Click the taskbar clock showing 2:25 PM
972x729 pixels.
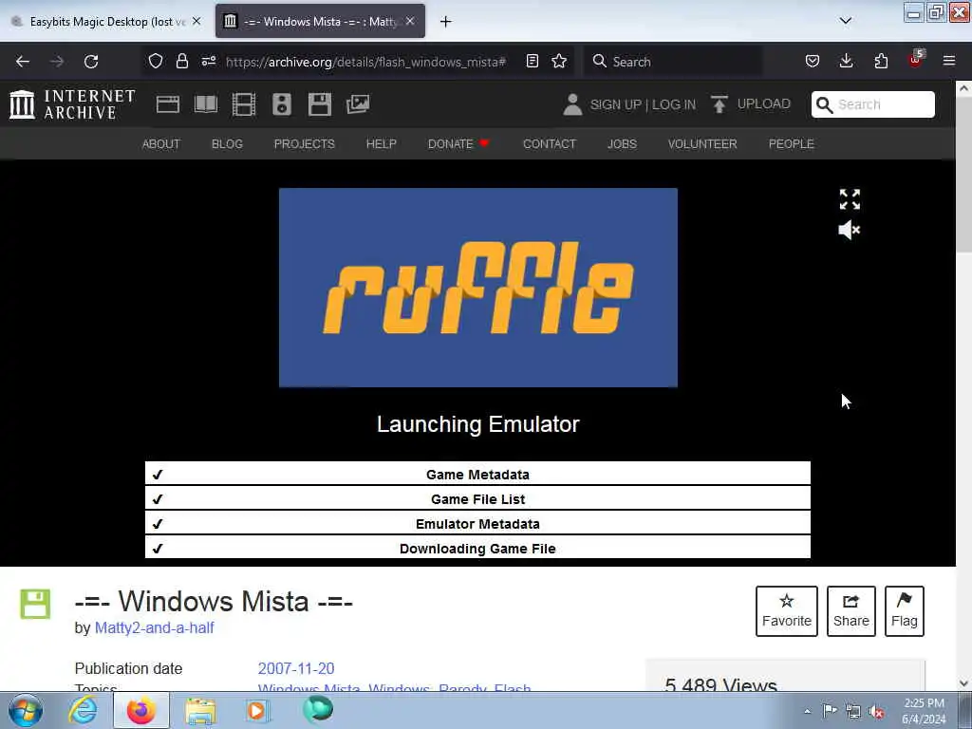click(x=924, y=711)
